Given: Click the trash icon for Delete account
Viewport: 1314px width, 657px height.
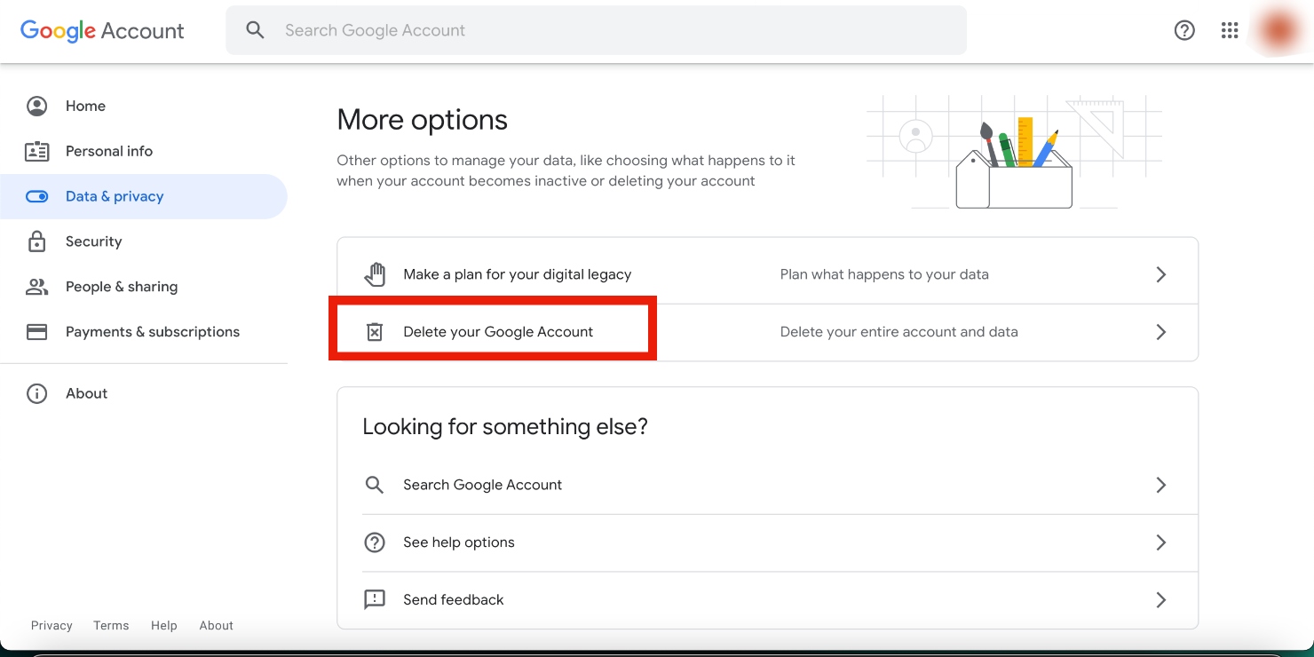Looking at the screenshot, I should (375, 332).
